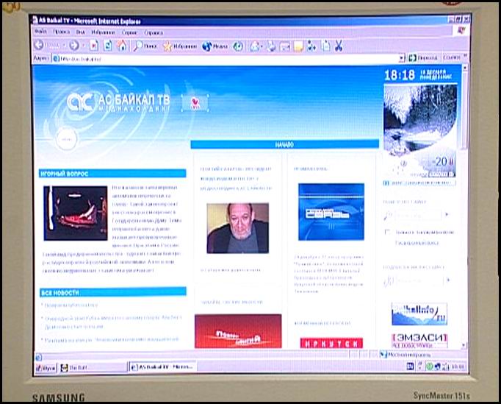Click the heart icon beside the logo

[x=195, y=103]
